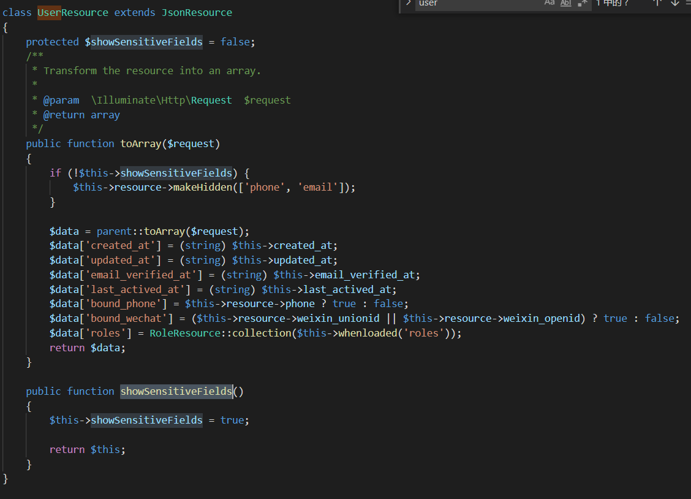Click the "@param" docblock tag
This screenshot has width=691, height=499.
point(61,101)
